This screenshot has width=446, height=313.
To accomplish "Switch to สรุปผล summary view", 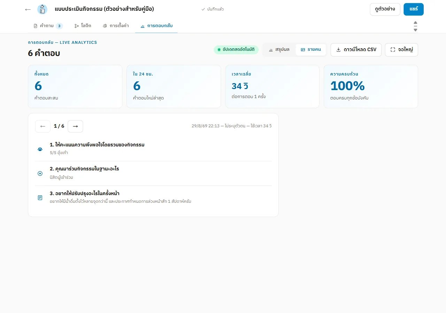I will pos(279,50).
